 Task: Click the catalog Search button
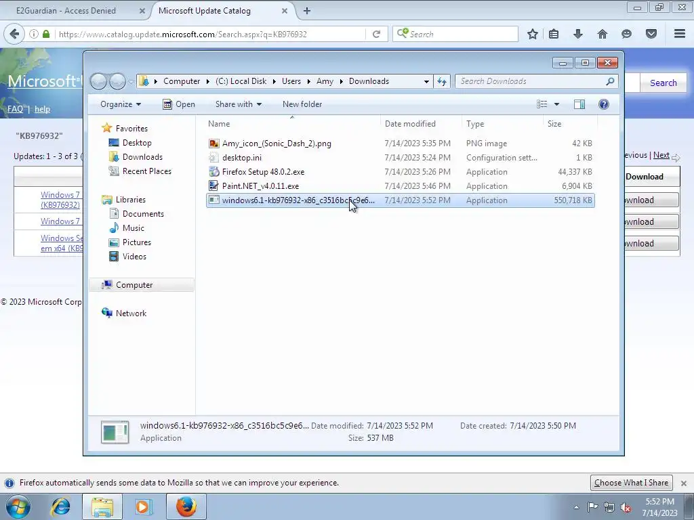pyautogui.click(x=663, y=83)
